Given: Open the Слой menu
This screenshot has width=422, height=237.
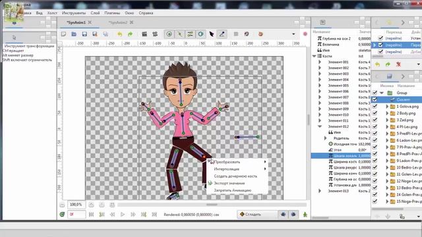Looking at the screenshot, I should 95,13.
